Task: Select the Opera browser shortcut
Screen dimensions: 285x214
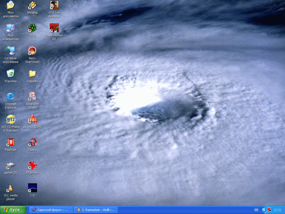Action: coord(32,142)
